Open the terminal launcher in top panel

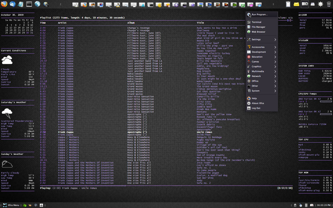(x=29, y=4)
